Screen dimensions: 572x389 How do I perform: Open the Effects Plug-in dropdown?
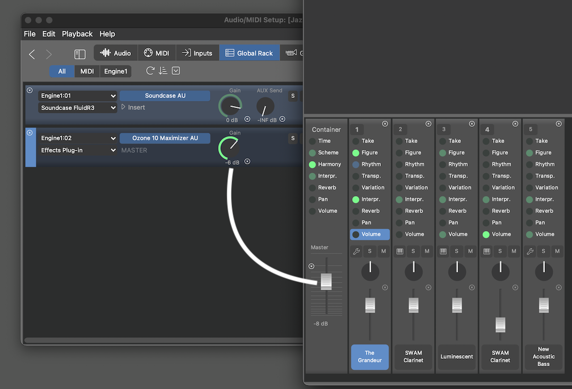click(x=77, y=150)
